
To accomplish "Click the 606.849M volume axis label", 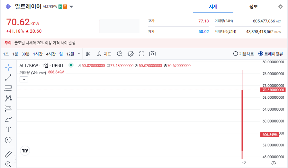I will click(270, 135).
